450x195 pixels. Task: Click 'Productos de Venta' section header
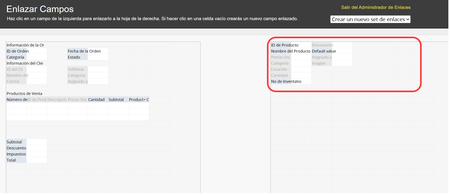[x=24, y=94]
